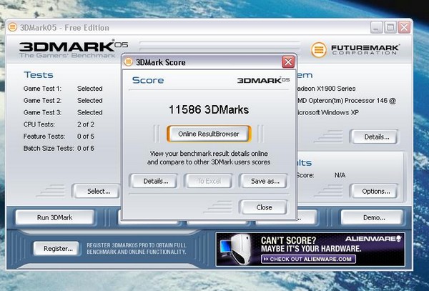Click the Alienware alien head logo
Image resolution: width=429 pixels, height=291 pixels.
[399, 239]
